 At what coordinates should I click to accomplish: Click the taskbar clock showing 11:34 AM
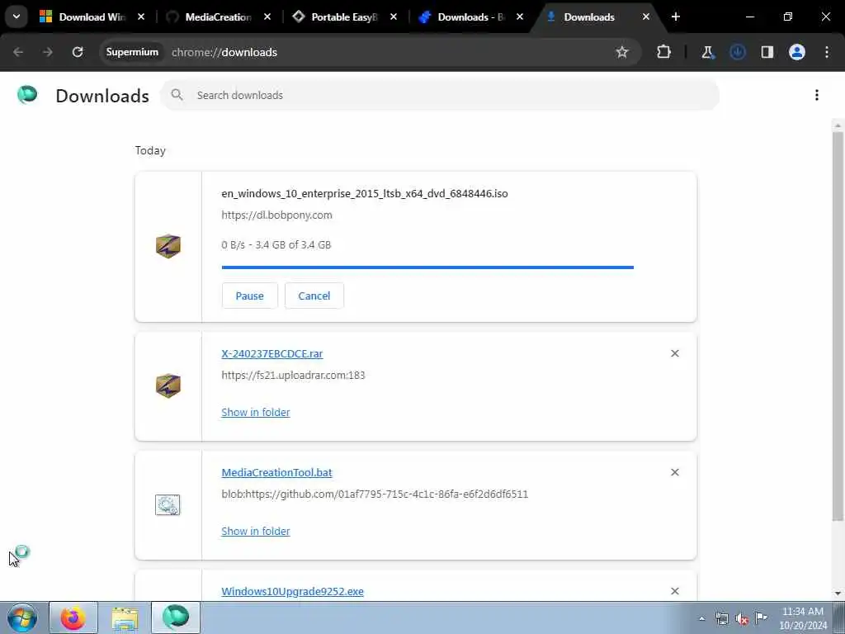coord(802,618)
